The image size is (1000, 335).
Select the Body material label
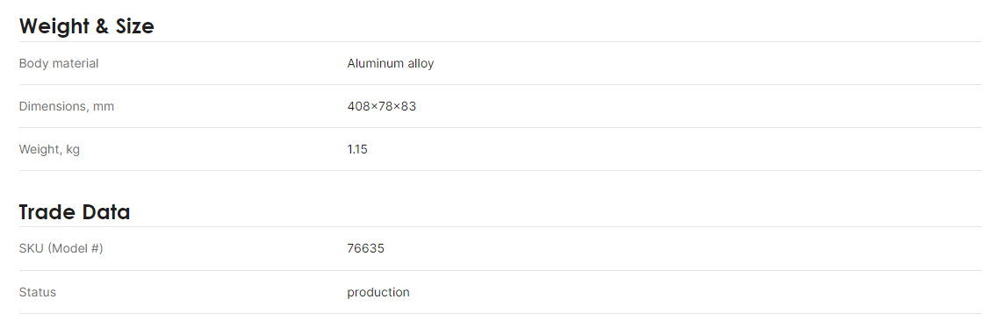click(x=59, y=64)
